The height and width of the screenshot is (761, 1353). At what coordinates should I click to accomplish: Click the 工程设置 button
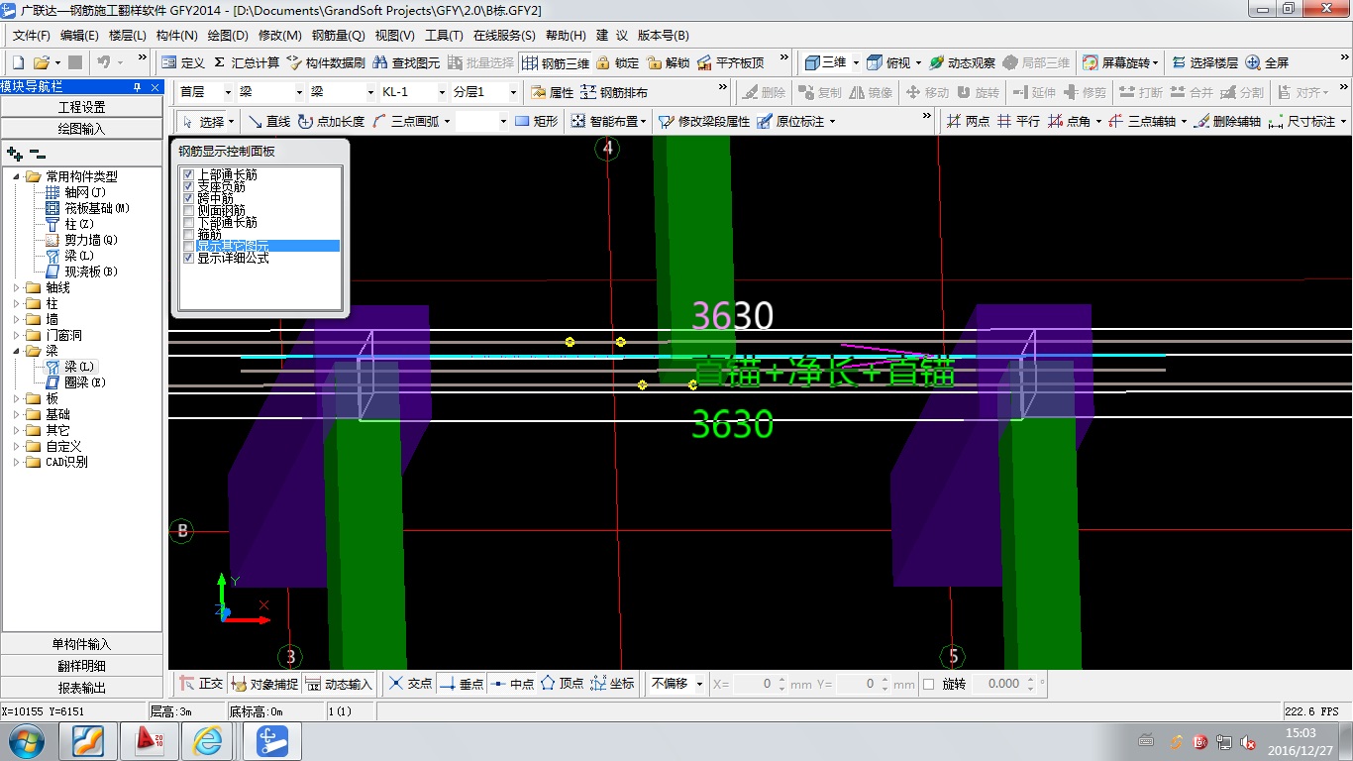[x=81, y=107]
